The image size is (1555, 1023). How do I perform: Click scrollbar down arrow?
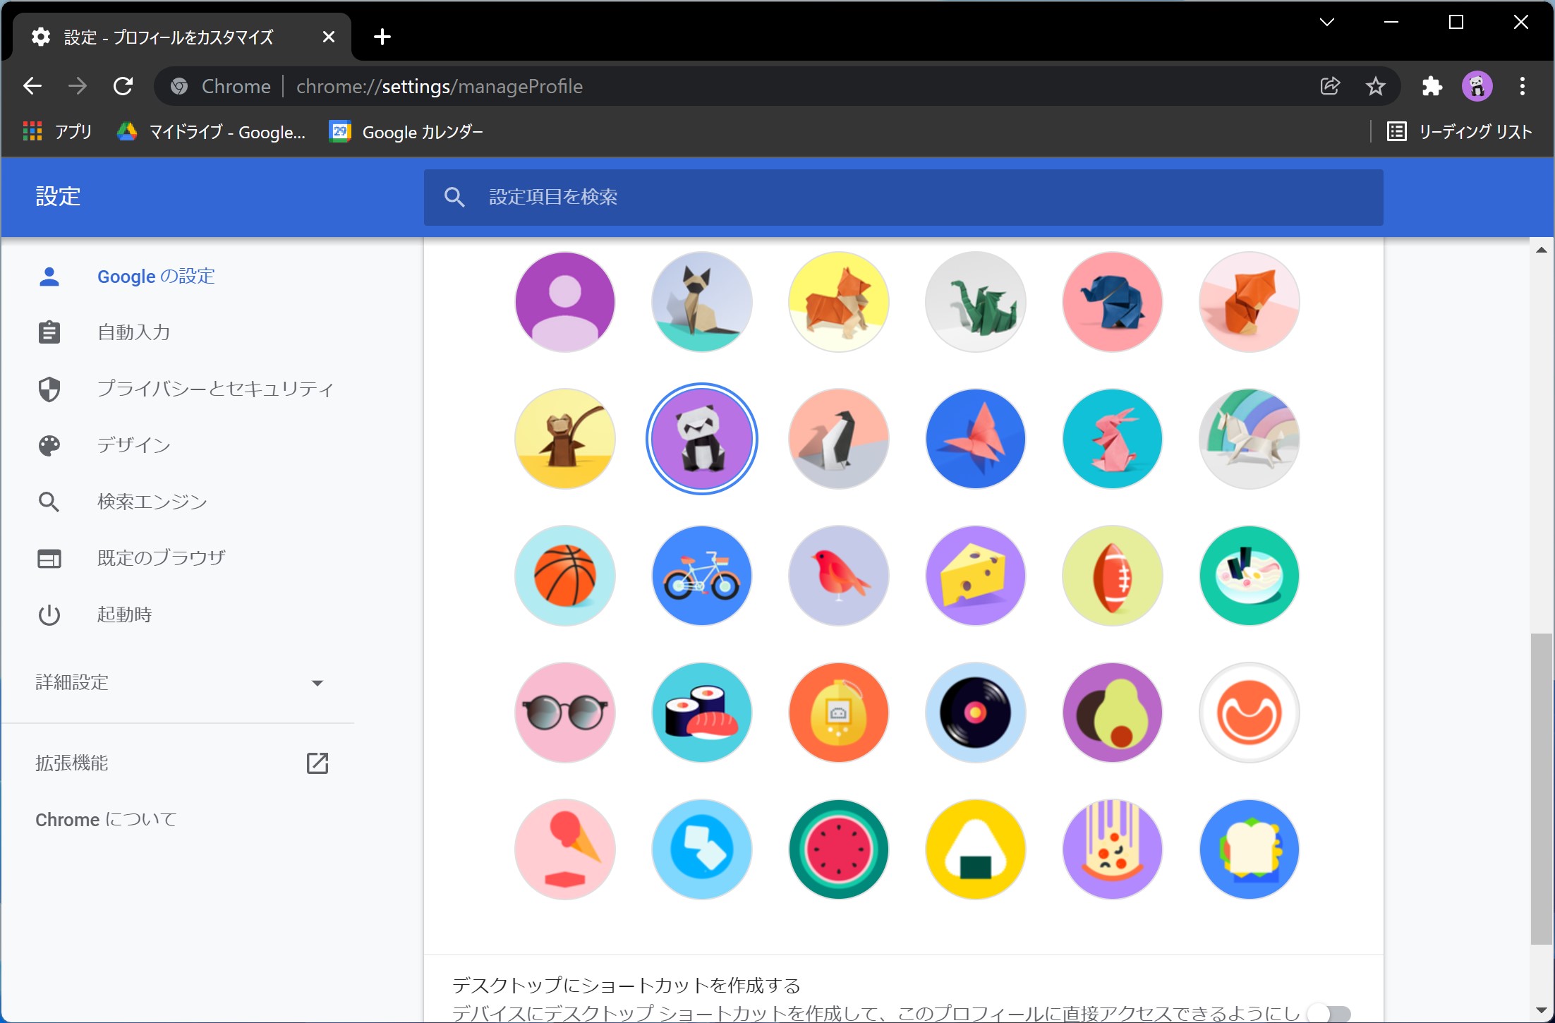1541,1010
